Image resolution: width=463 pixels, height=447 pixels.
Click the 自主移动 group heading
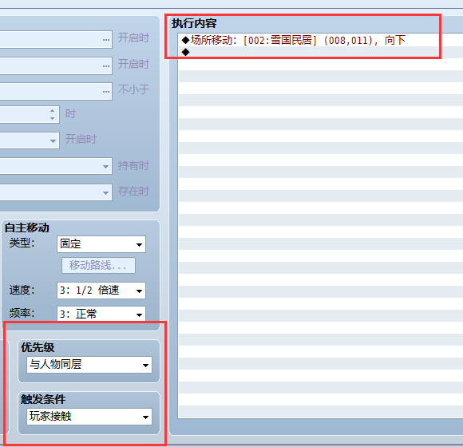click(27, 227)
